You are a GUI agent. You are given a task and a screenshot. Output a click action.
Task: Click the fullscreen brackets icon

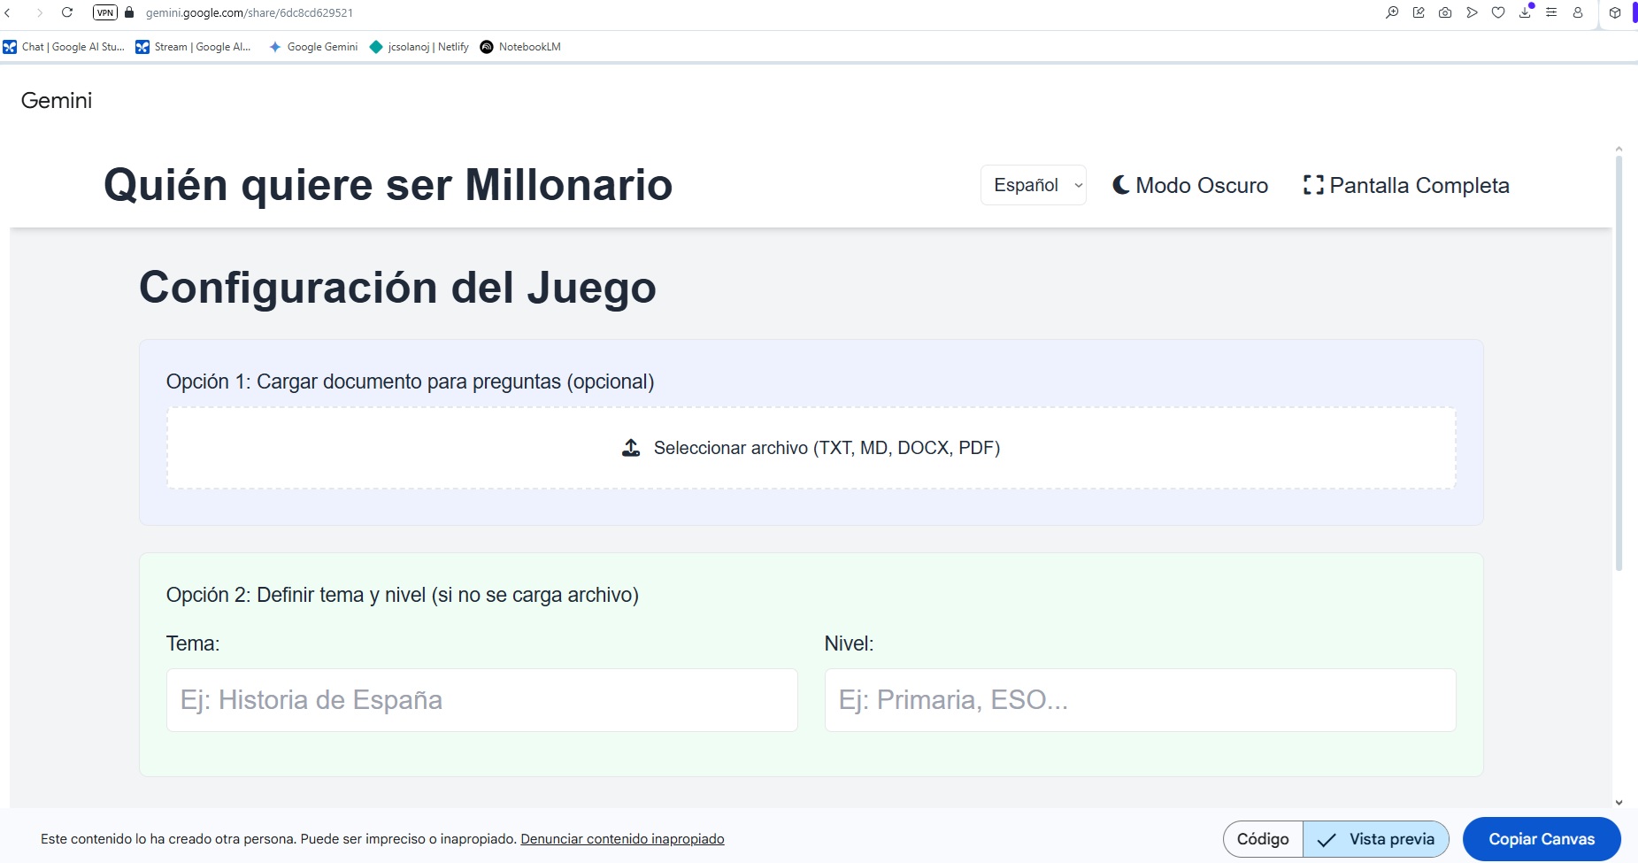[1313, 185]
